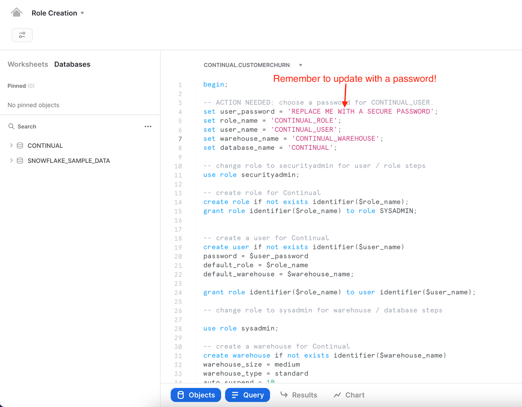The width and height of the screenshot is (522, 407).
Task: Switch to the Worksheets tab
Action: point(28,64)
